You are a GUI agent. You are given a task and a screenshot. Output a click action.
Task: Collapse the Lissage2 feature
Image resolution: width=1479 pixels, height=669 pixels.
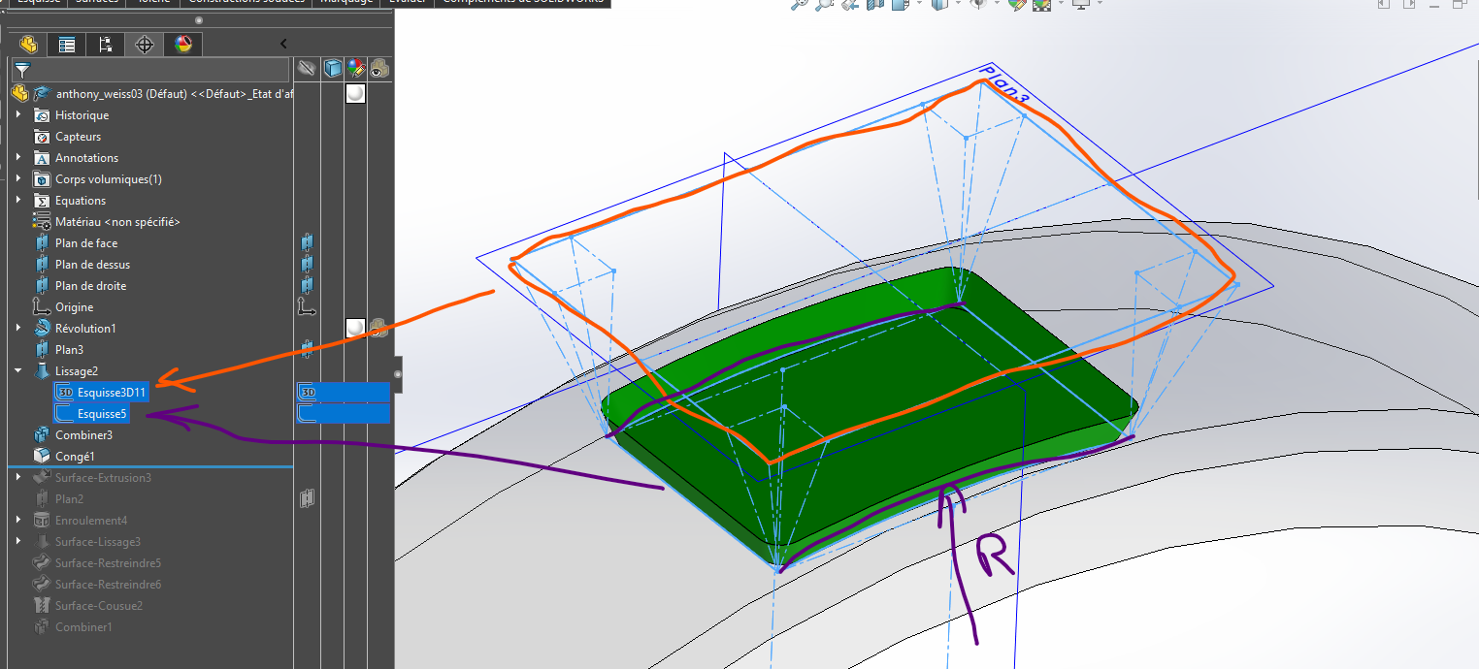click(x=18, y=371)
